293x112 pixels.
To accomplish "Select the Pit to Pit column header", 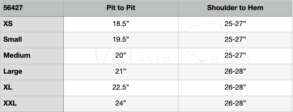I will coord(121,8).
